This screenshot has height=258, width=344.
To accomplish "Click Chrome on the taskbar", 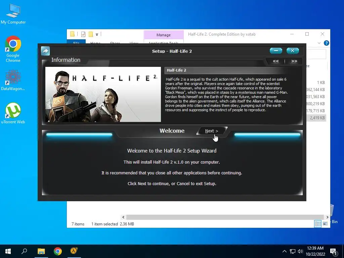I will point(58,251).
